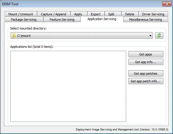
Task: Click the folder icon beside C:\mount
Action: (14, 36)
